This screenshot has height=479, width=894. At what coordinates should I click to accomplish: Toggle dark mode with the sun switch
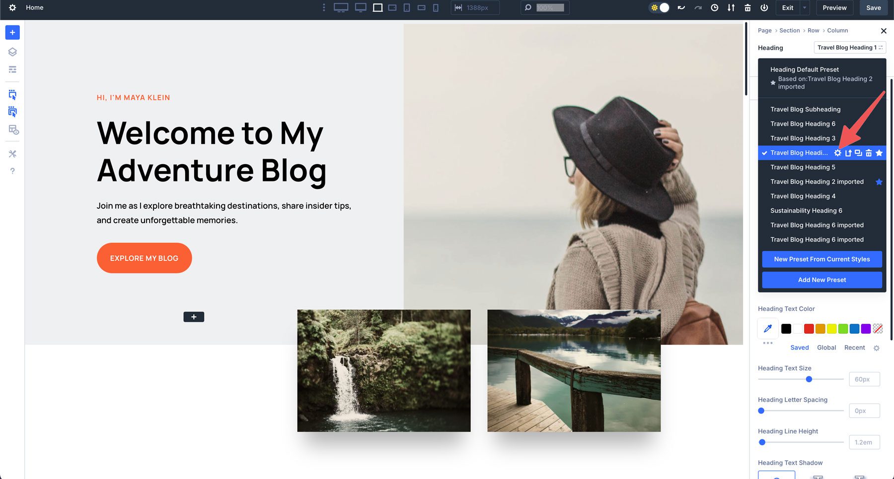659,7
